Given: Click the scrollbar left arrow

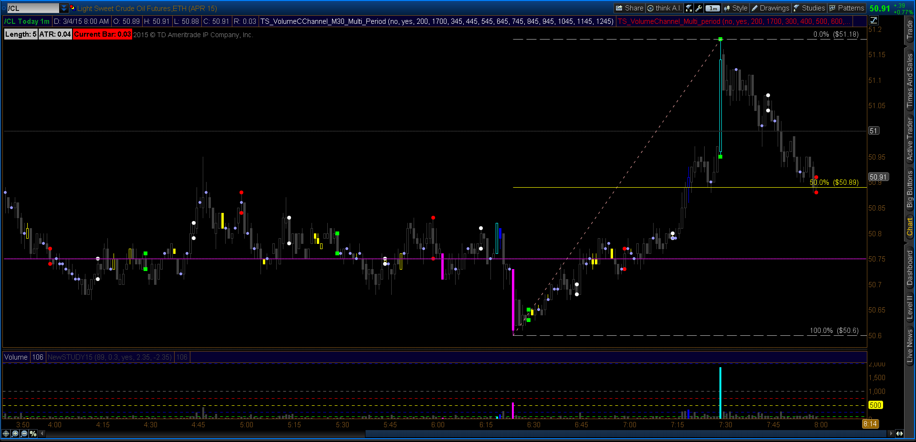Looking at the screenshot, I should (x=42, y=433).
